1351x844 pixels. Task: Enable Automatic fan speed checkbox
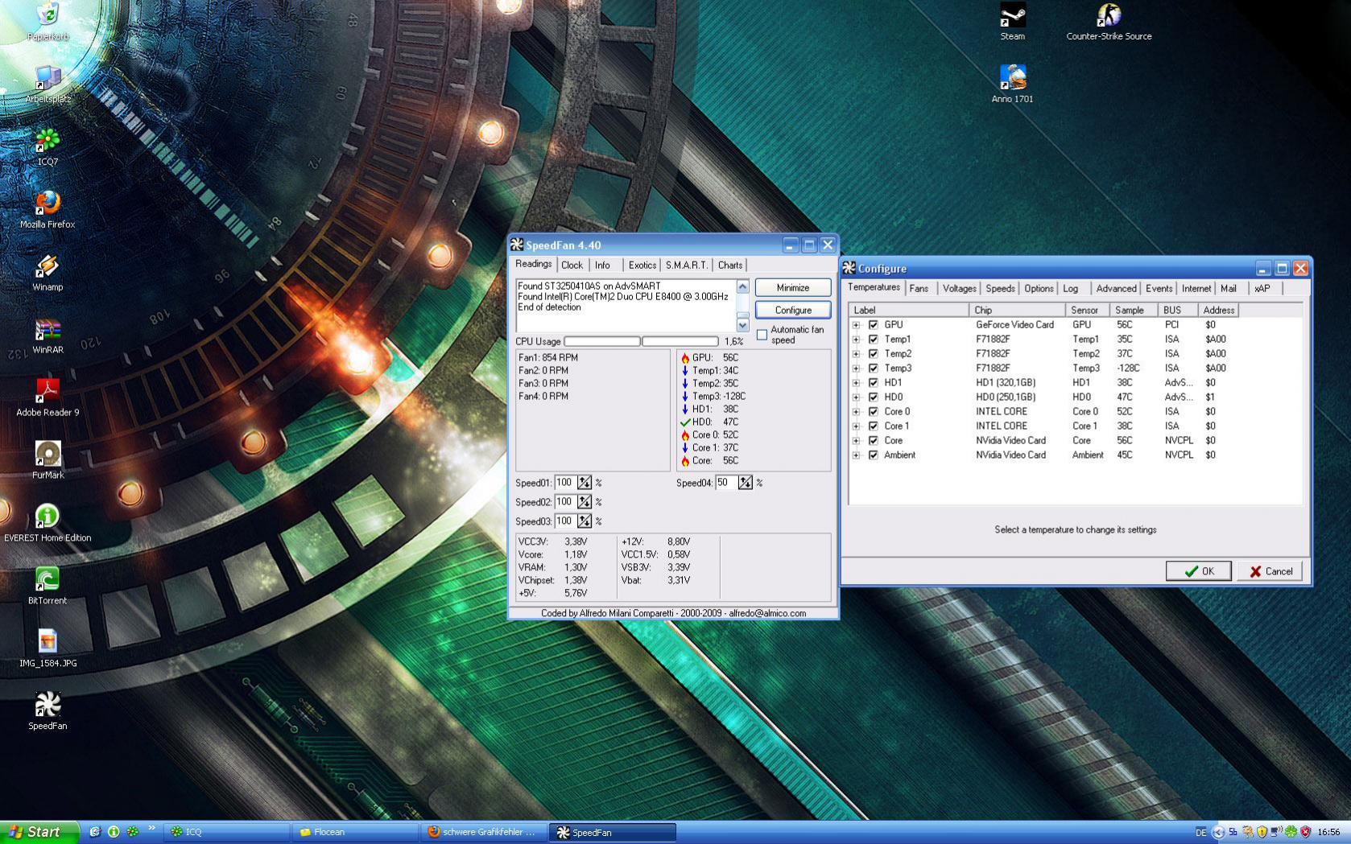tap(762, 335)
